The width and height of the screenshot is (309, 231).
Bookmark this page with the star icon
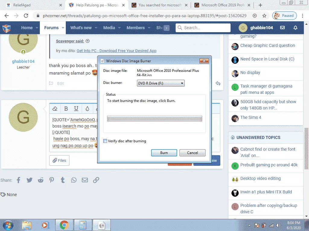coord(264,16)
